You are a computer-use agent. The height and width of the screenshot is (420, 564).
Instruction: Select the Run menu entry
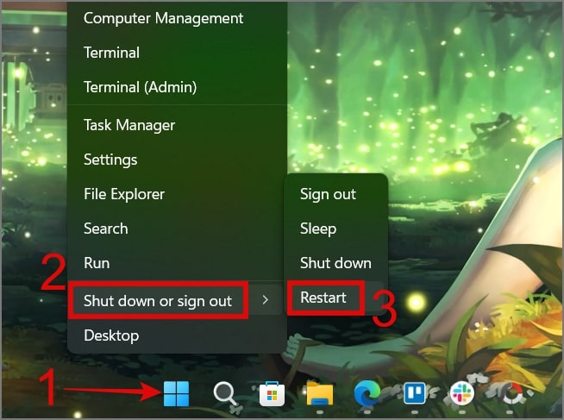97,263
